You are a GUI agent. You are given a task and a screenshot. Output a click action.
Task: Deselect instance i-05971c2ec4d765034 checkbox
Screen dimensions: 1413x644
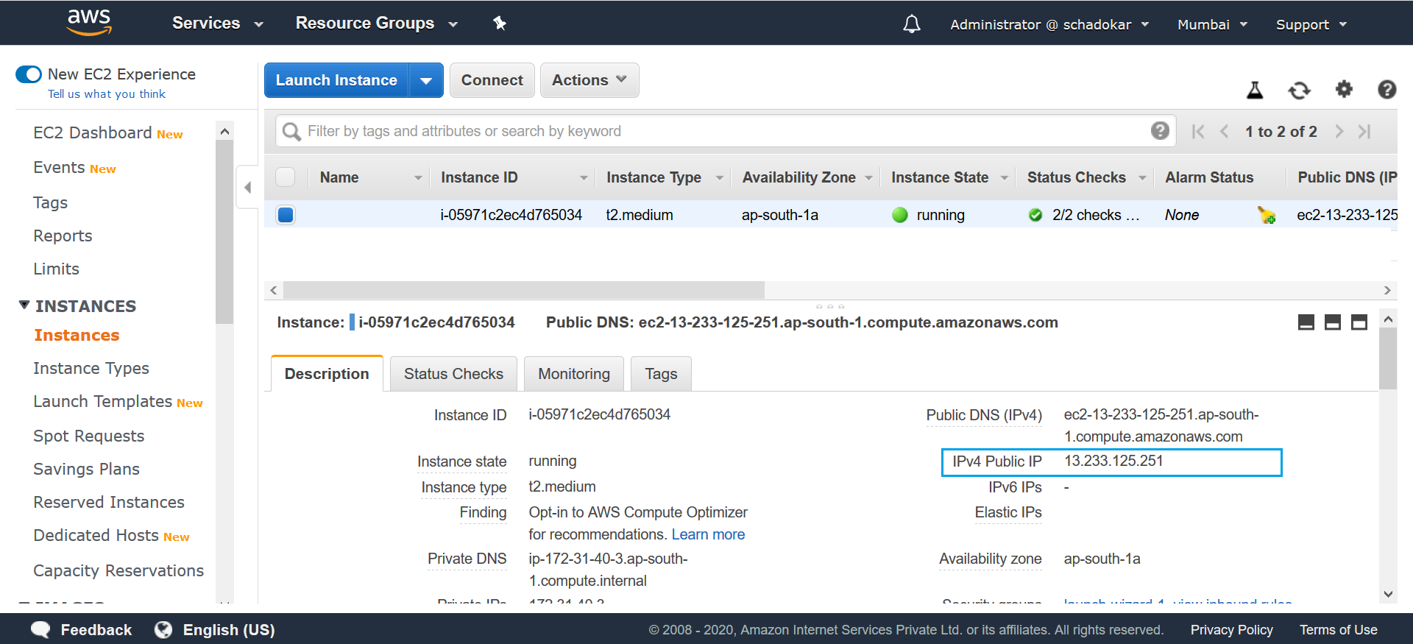click(286, 215)
